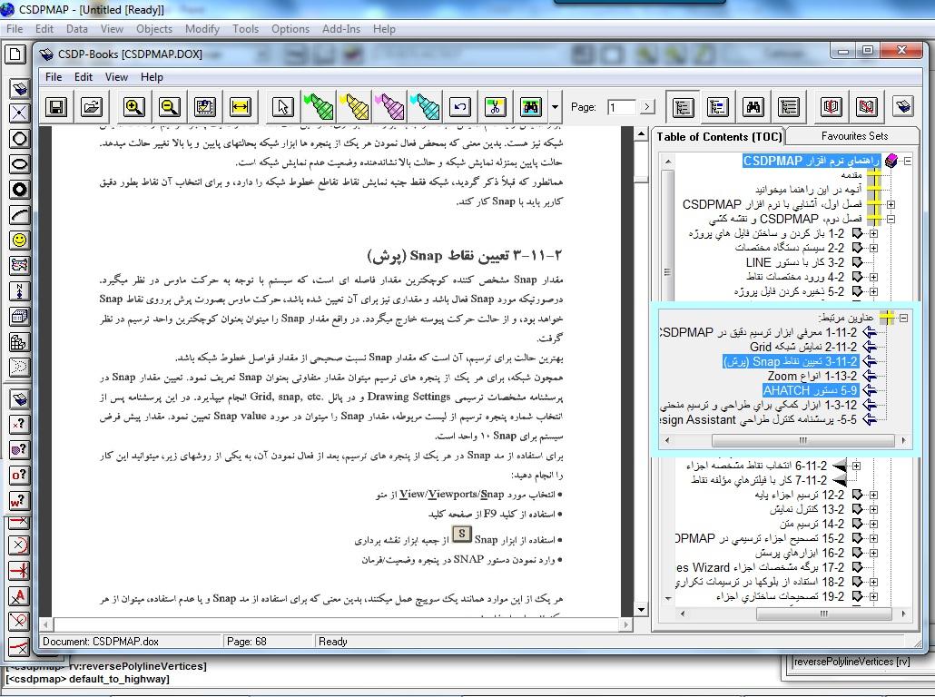The height and width of the screenshot is (697, 935).
Task: Open the File menu of CSDP-Books
Action: coord(54,77)
